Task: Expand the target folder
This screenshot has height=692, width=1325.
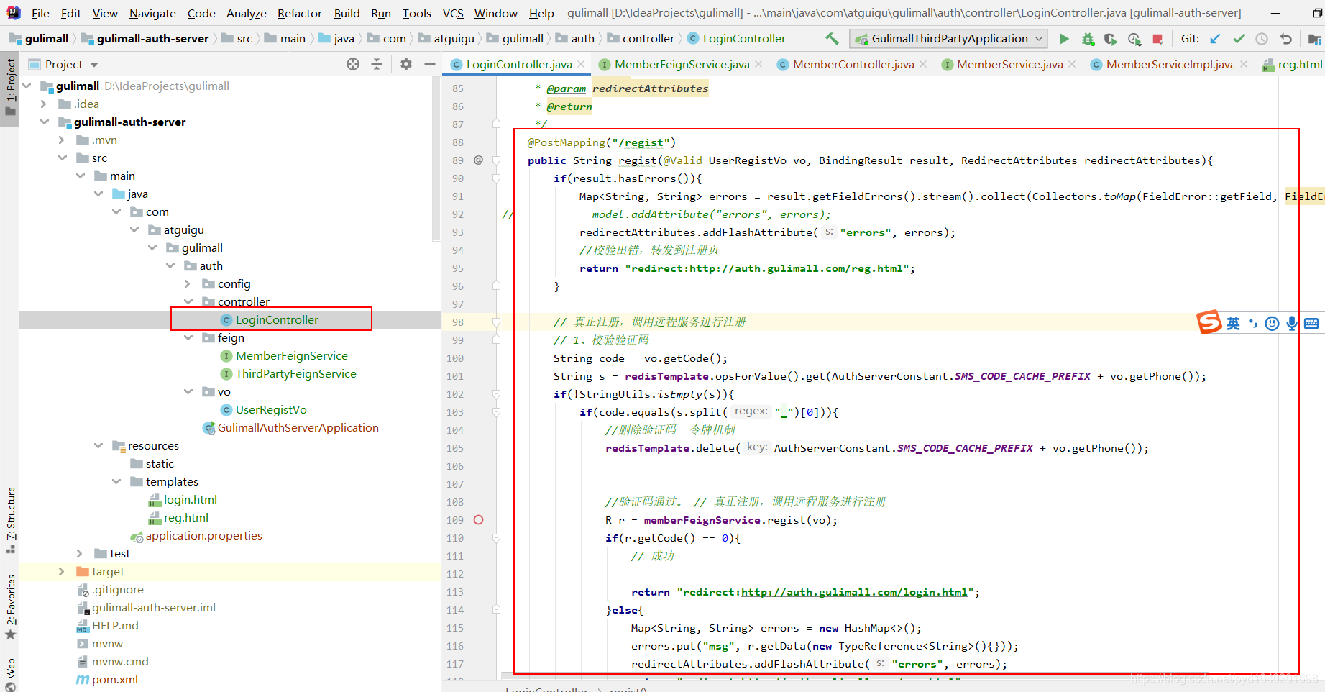Action: click(62, 571)
